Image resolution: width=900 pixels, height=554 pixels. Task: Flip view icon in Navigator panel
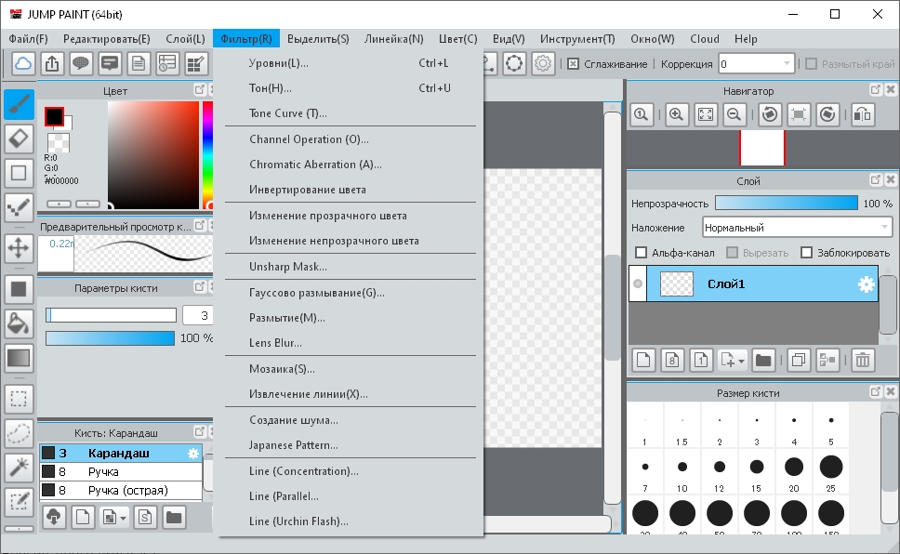tap(863, 114)
